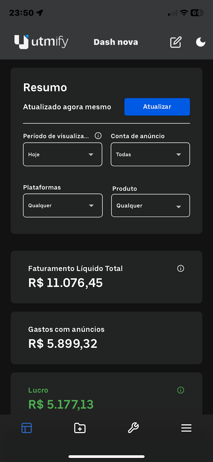Show info for Período de visualização

(98, 136)
